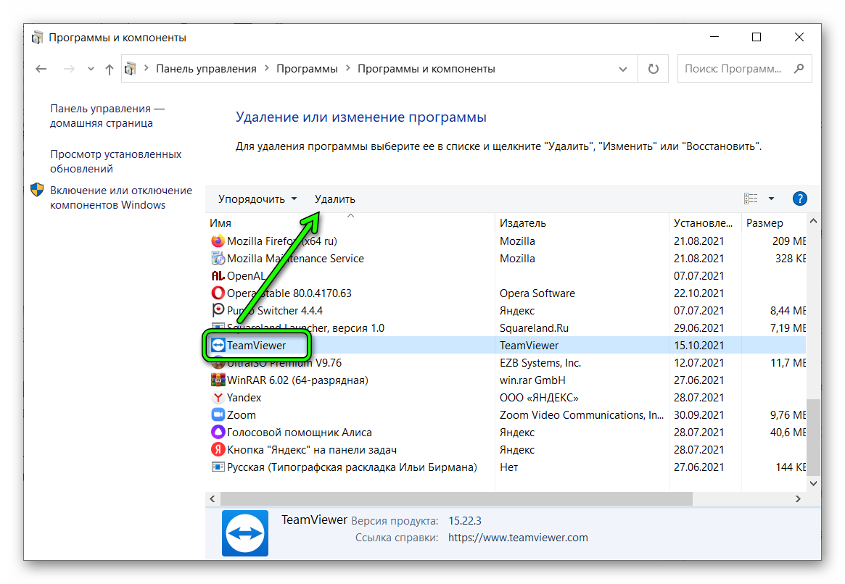Open help via blue question mark icon
The image size is (845, 584).
(800, 199)
